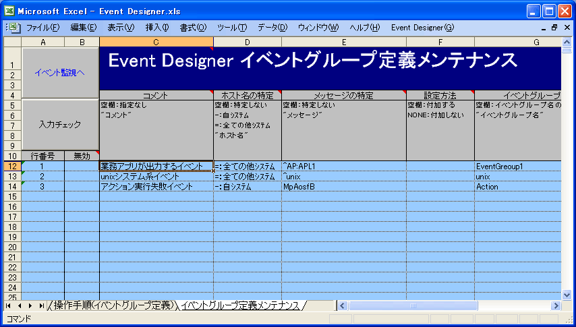Viewport: 576px width, 327px height.
Task: Click horizontal scrollbar left arrow
Action: coord(343,305)
